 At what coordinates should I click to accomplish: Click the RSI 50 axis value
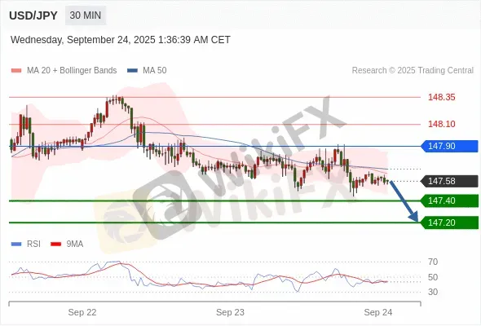(x=433, y=277)
